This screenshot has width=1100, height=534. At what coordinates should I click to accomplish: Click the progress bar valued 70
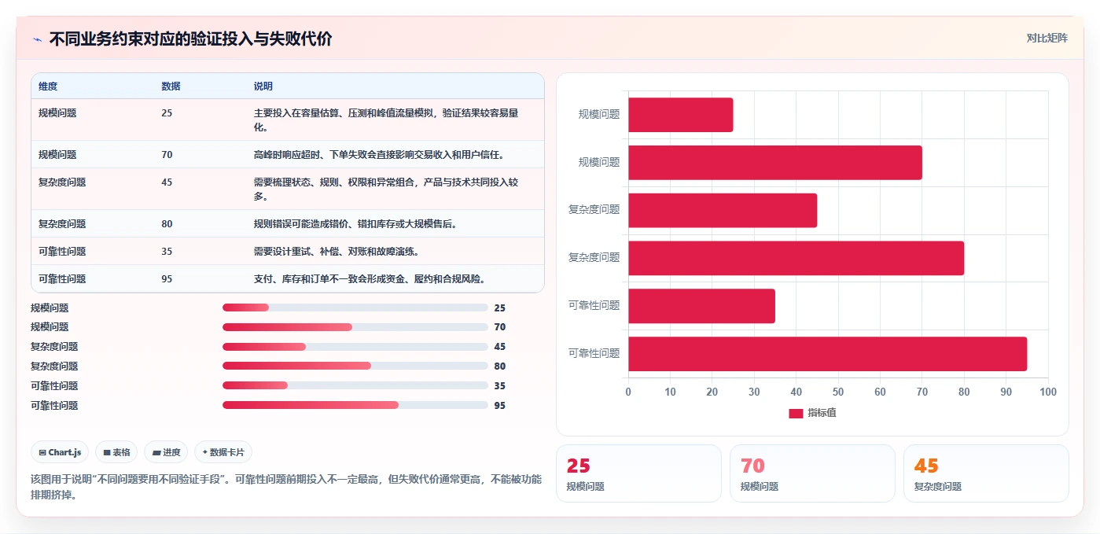(x=355, y=327)
